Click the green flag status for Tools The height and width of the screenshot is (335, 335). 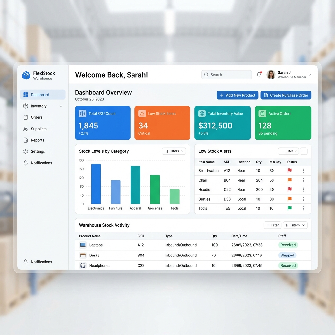[290, 208]
